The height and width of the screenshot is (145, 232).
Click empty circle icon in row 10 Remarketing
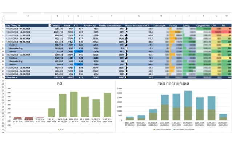pos(126,48)
